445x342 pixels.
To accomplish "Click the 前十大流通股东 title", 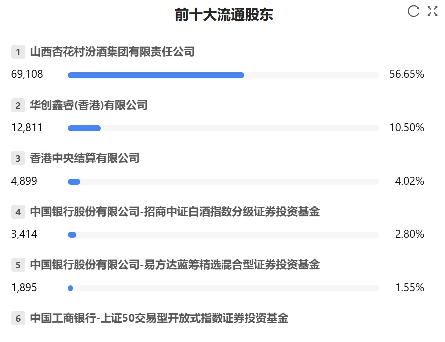I will (224, 15).
